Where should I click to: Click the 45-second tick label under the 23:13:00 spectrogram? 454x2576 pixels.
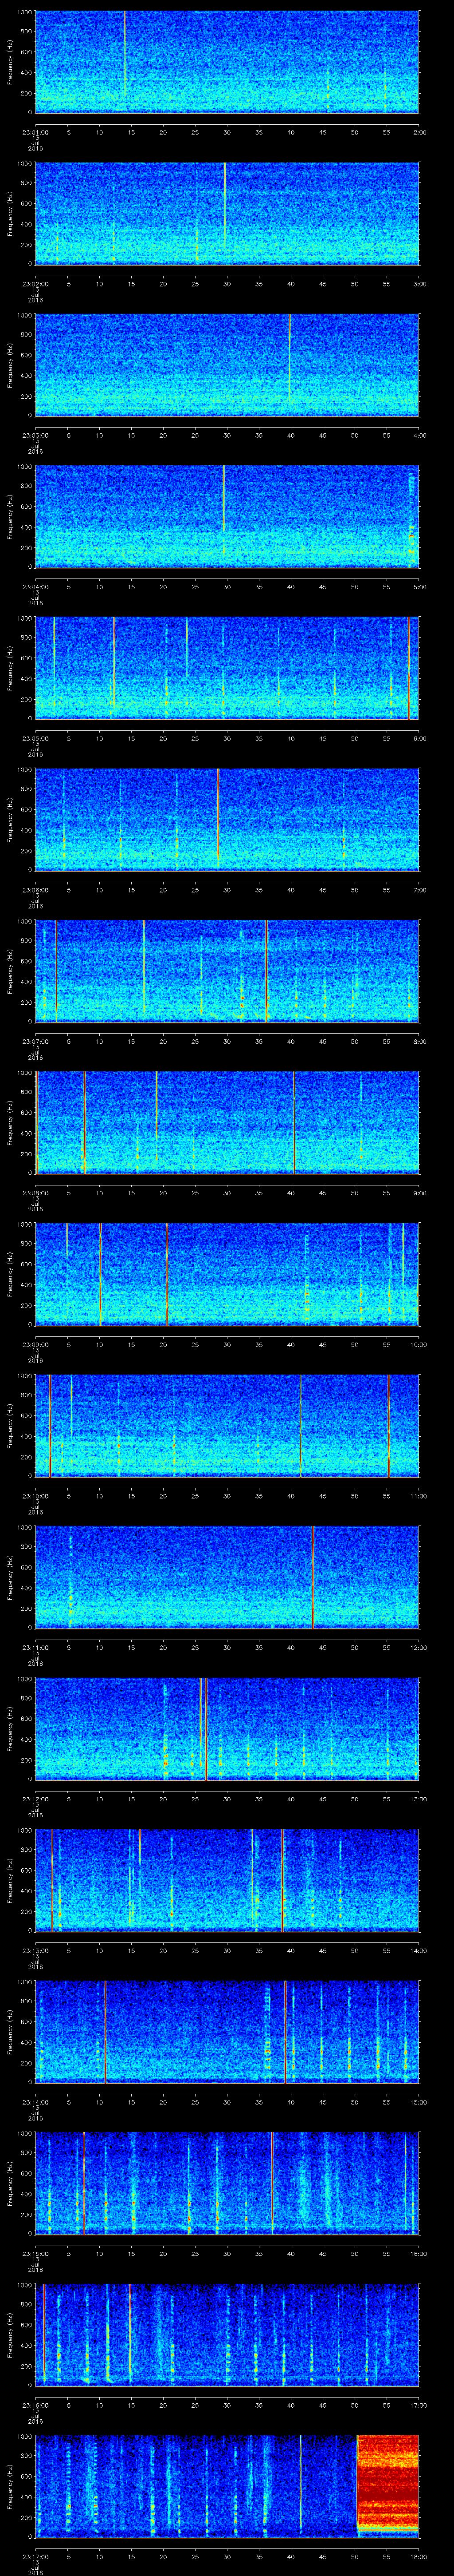[322, 1950]
